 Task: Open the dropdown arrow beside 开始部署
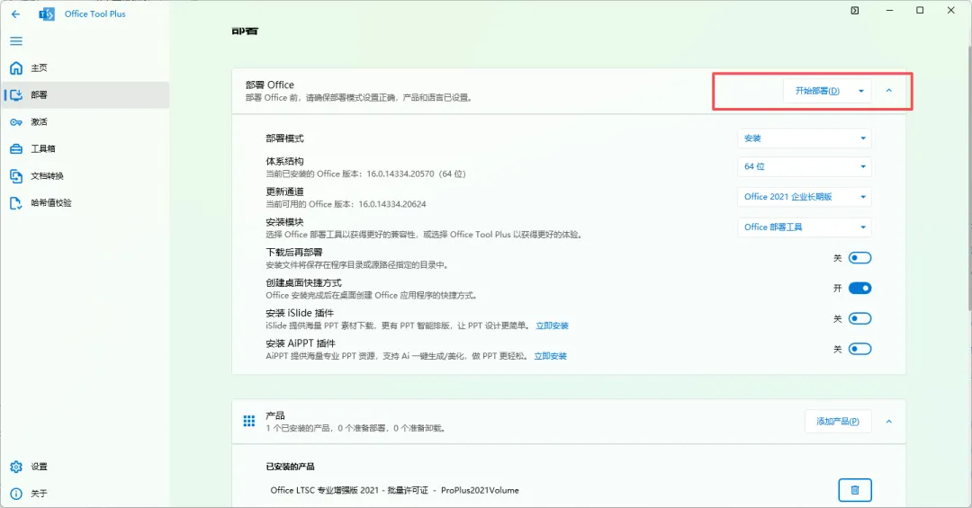click(861, 91)
